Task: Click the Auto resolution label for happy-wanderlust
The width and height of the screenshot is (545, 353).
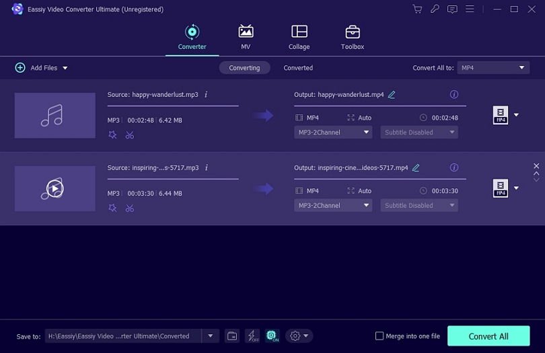Action: [365, 118]
